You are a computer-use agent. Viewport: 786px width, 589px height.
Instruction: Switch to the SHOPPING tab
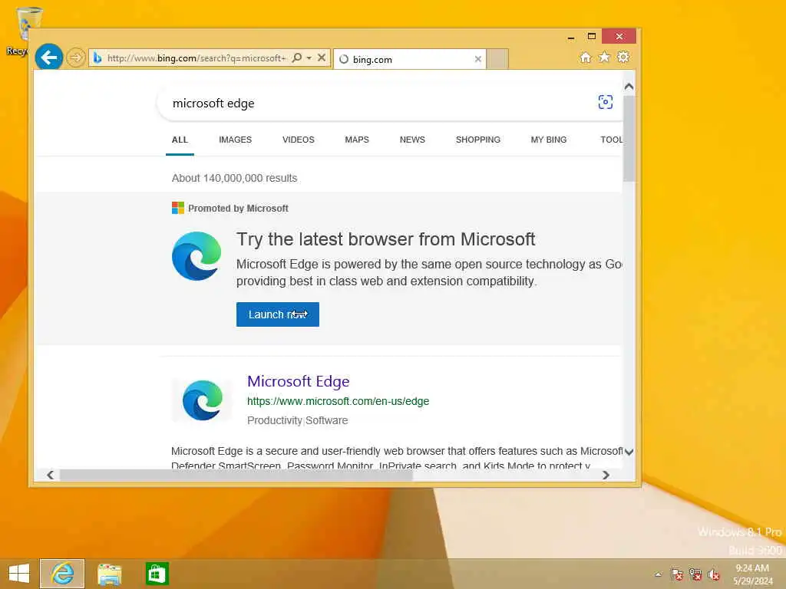[x=477, y=140]
